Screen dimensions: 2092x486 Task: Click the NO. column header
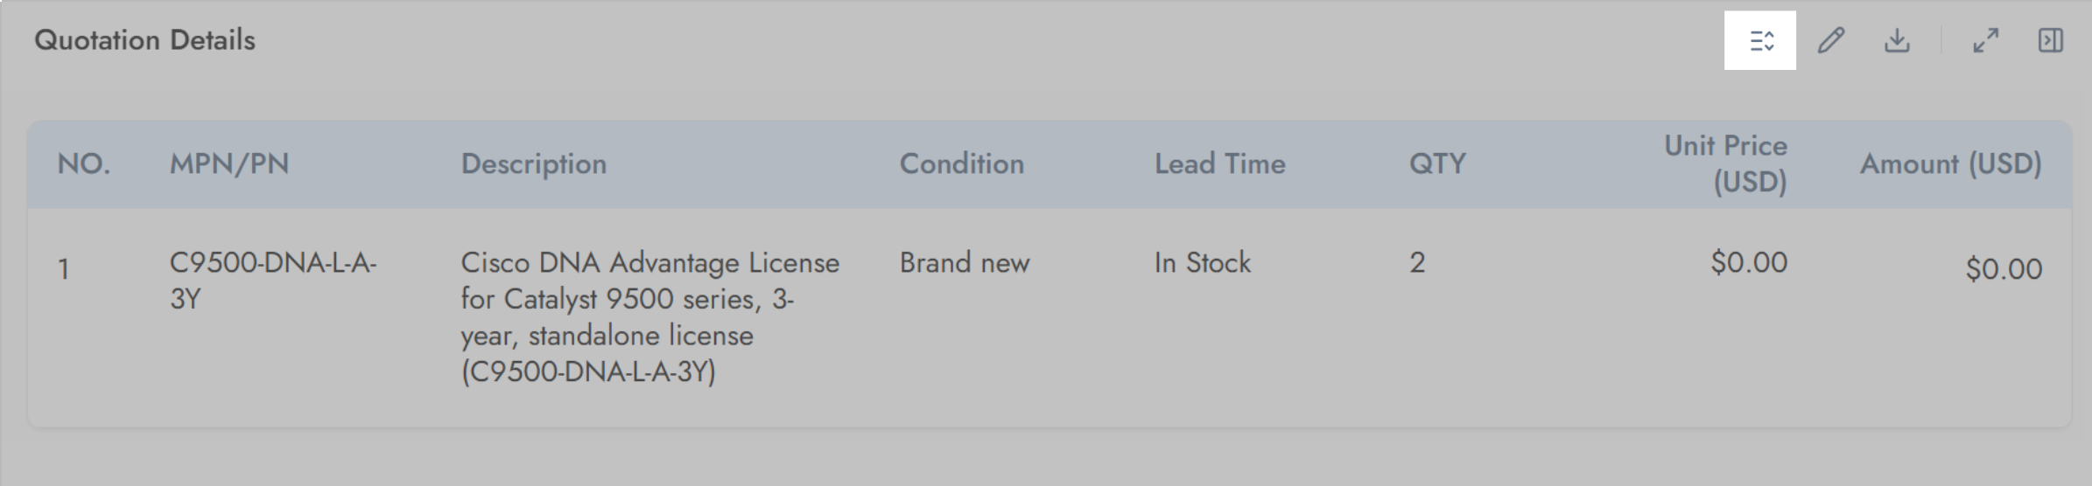84,163
